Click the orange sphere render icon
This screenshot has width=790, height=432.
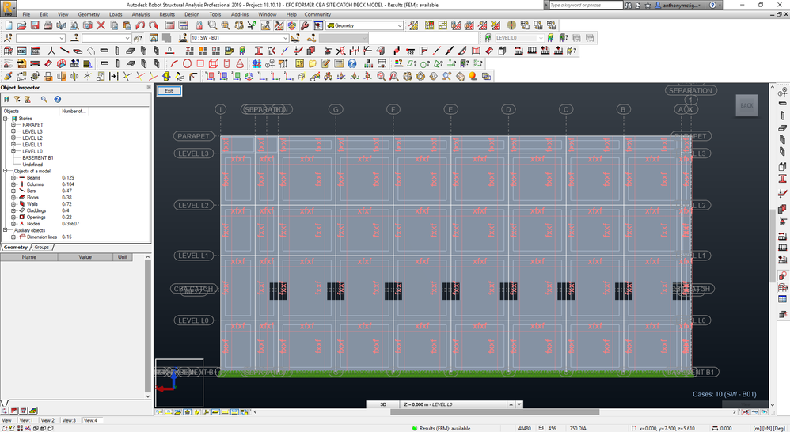[473, 76]
